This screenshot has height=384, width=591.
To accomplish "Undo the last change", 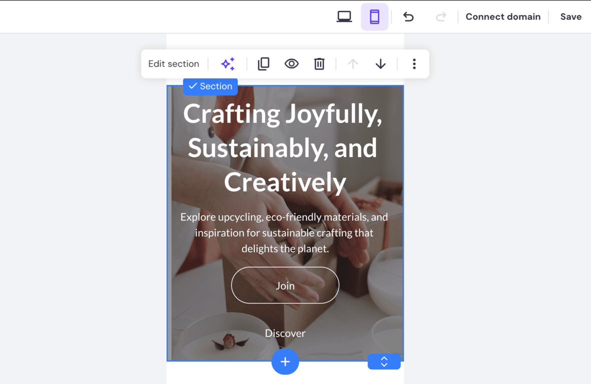I will [408, 16].
